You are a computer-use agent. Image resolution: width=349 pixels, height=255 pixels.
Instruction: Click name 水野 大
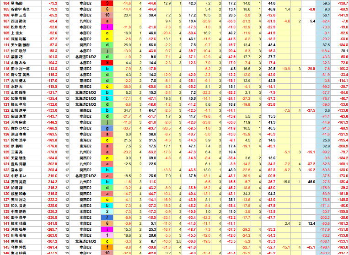pos(16,87)
